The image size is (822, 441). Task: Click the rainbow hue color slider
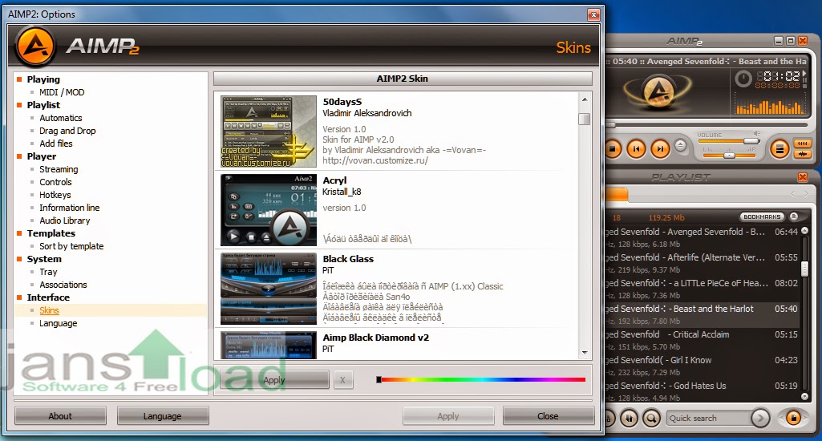click(x=480, y=379)
